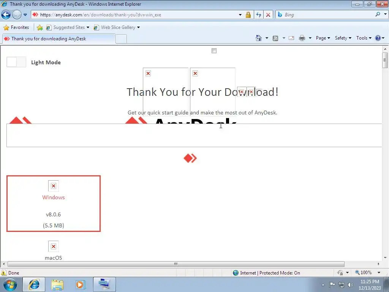Open Web Slice Gallery link
The height and width of the screenshot is (292, 389).
coord(117,27)
